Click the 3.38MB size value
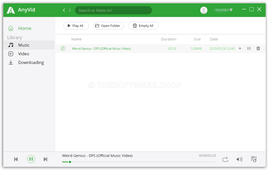Image resolution: width=269 pixels, height=170 pixels. tap(196, 49)
